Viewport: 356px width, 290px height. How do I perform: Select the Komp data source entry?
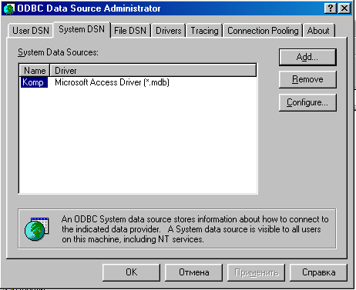point(34,82)
